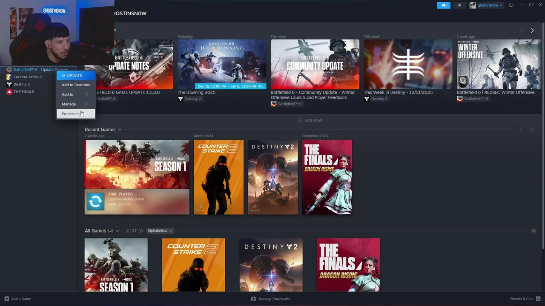Click the Destiny 2 sidebar icon
The height and width of the screenshot is (306, 545).
click(9, 84)
